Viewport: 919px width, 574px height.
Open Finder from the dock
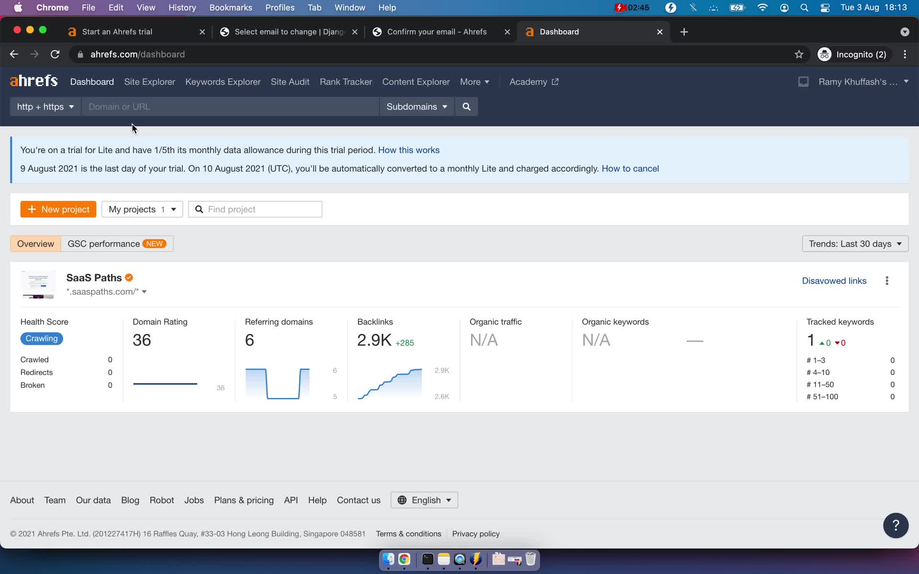(x=388, y=559)
